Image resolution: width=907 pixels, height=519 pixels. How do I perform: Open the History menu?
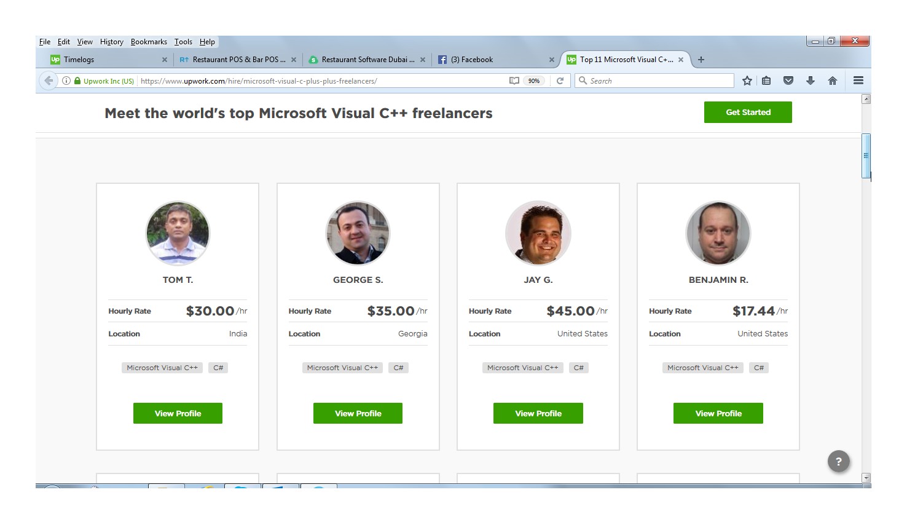click(112, 42)
